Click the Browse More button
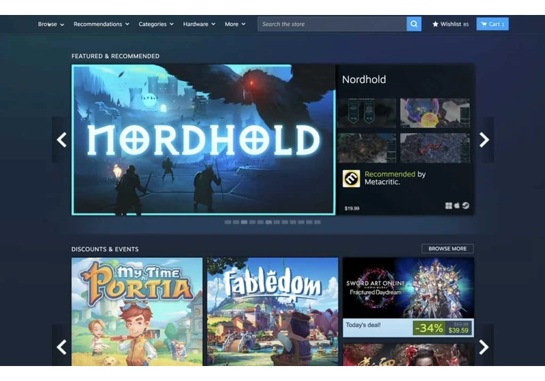This screenshot has width=545, height=381. (x=448, y=248)
